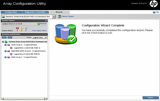Click the Refresh link
Image resolution: width=160 pixels, height=101 pixels.
43,24
